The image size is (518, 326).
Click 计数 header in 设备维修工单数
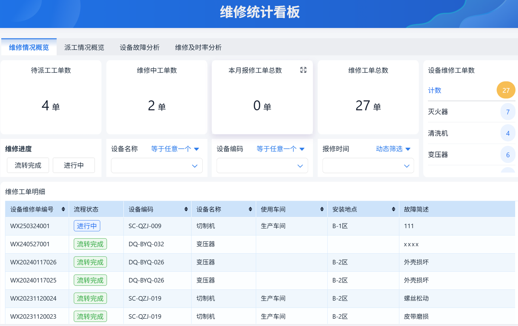(x=435, y=90)
